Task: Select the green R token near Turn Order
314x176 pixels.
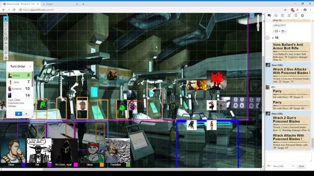Action: tap(42, 105)
